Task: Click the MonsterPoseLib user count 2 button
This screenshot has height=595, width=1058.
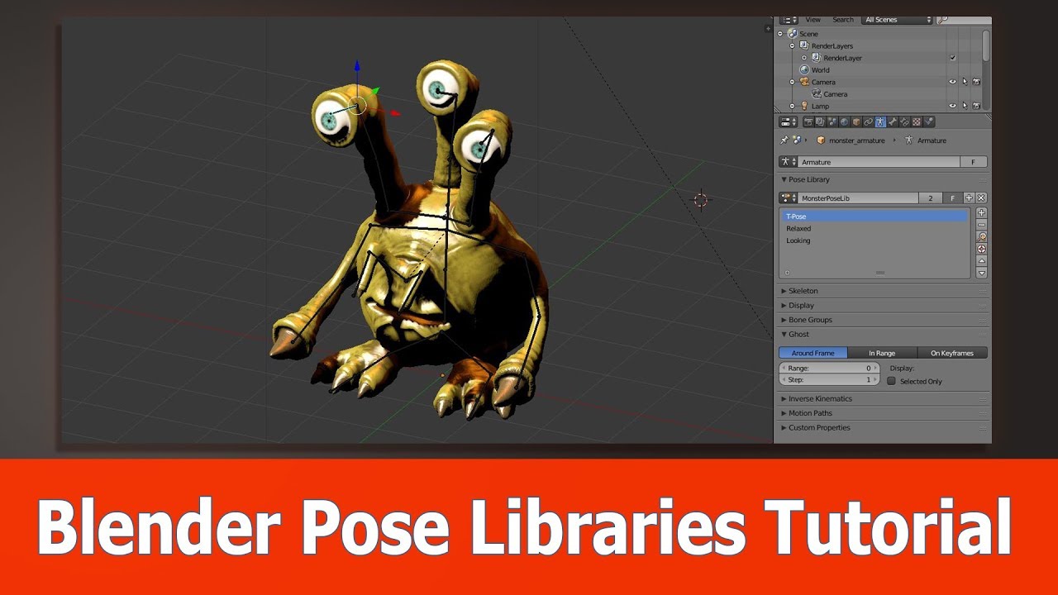Action: point(931,198)
